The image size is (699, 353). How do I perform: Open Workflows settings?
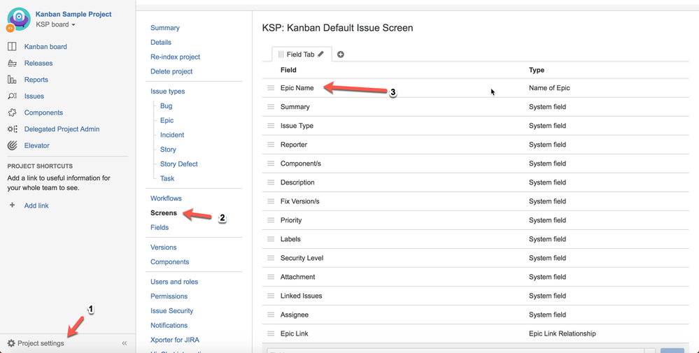pyautogui.click(x=166, y=198)
